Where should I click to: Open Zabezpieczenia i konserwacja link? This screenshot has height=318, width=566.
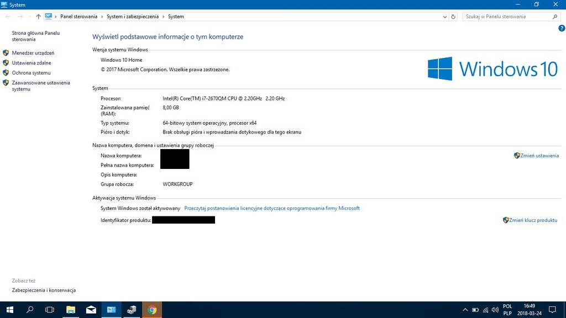(44, 290)
